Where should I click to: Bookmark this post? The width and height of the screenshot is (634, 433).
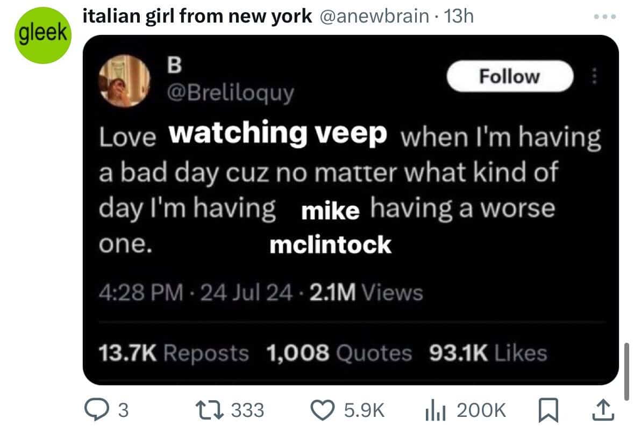coord(548,410)
